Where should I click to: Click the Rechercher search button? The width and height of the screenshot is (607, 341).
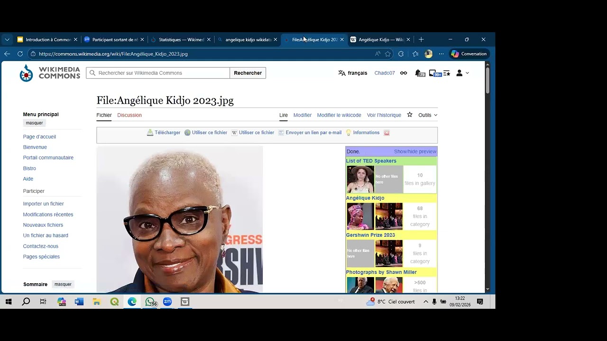click(x=248, y=73)
